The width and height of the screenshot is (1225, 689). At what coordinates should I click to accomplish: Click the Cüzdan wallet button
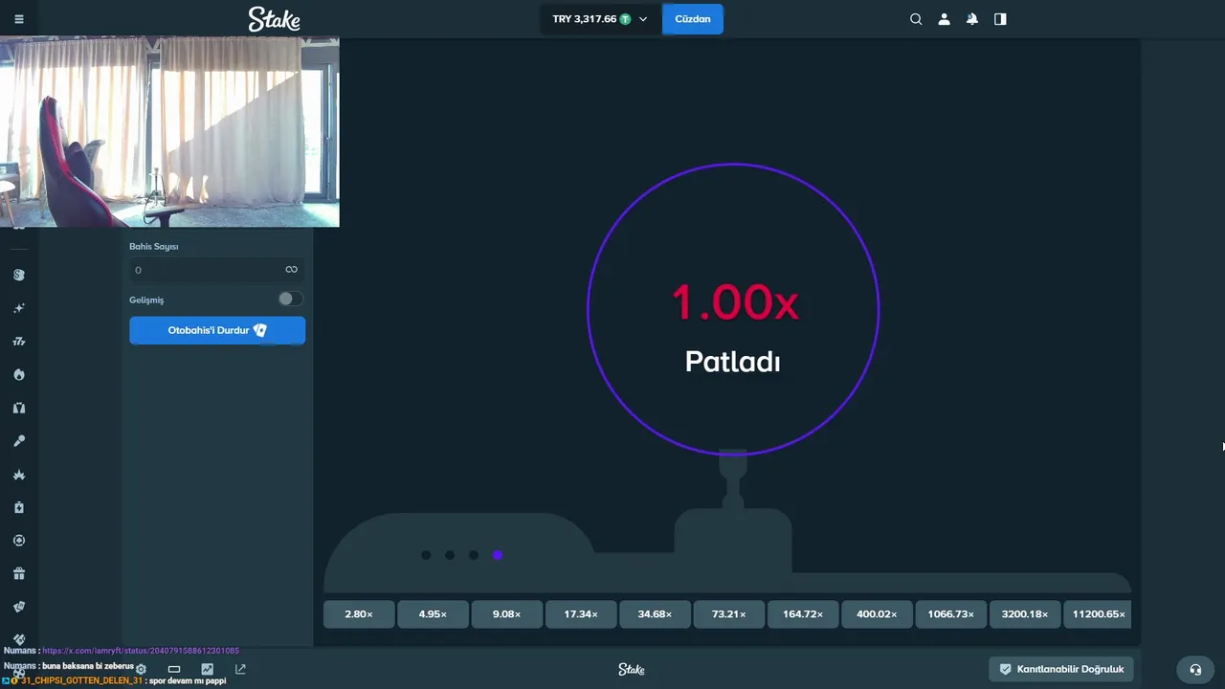point(693,19)
